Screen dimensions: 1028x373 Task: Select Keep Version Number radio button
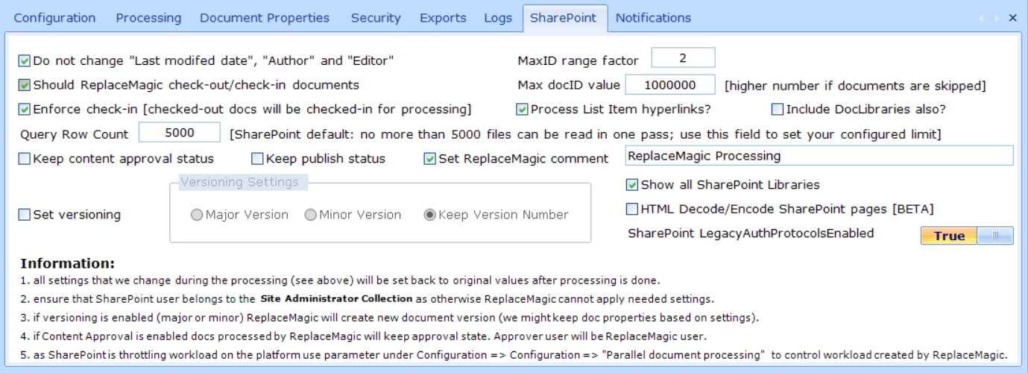click(429, 215)
